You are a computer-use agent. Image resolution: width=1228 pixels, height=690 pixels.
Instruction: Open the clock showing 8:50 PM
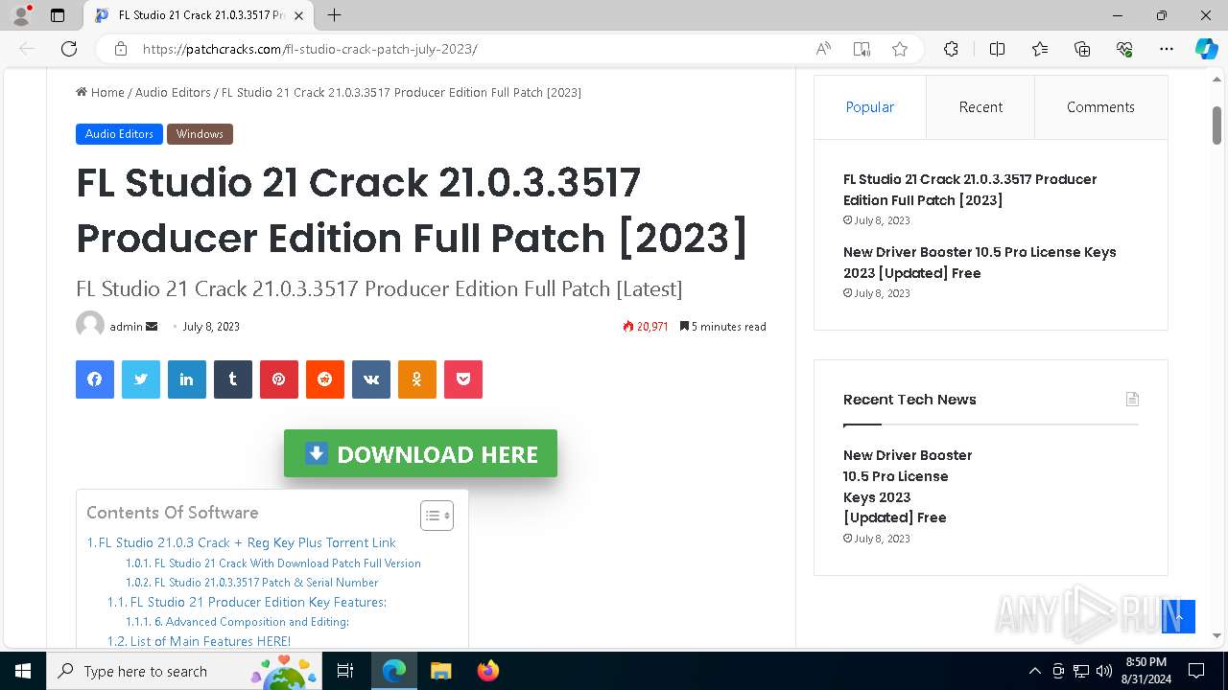pos(1145,671)
